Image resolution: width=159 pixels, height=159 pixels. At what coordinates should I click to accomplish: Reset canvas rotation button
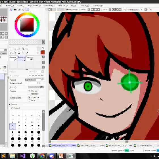coord(120,10)
